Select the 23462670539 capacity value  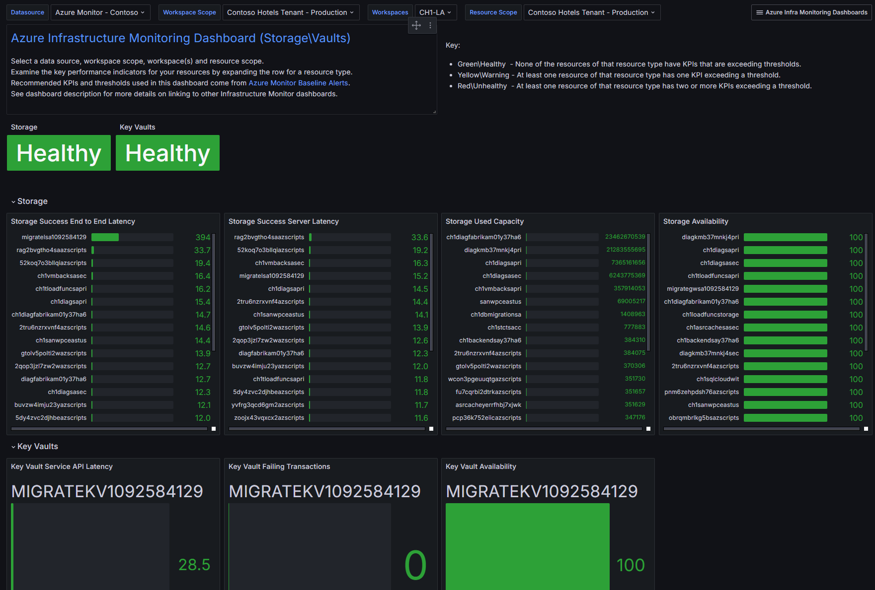click(625, 237)
